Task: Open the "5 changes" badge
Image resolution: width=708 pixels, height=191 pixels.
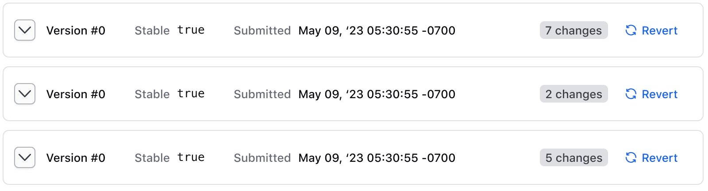Action: tap(573, 157)
